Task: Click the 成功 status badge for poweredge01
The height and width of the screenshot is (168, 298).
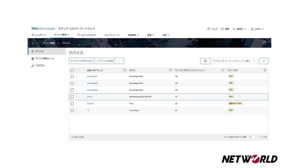Action: coord(231,76)
